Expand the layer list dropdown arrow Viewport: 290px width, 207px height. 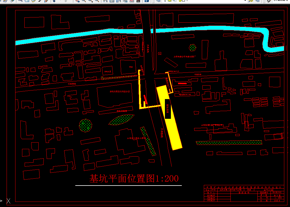[245, 1]
